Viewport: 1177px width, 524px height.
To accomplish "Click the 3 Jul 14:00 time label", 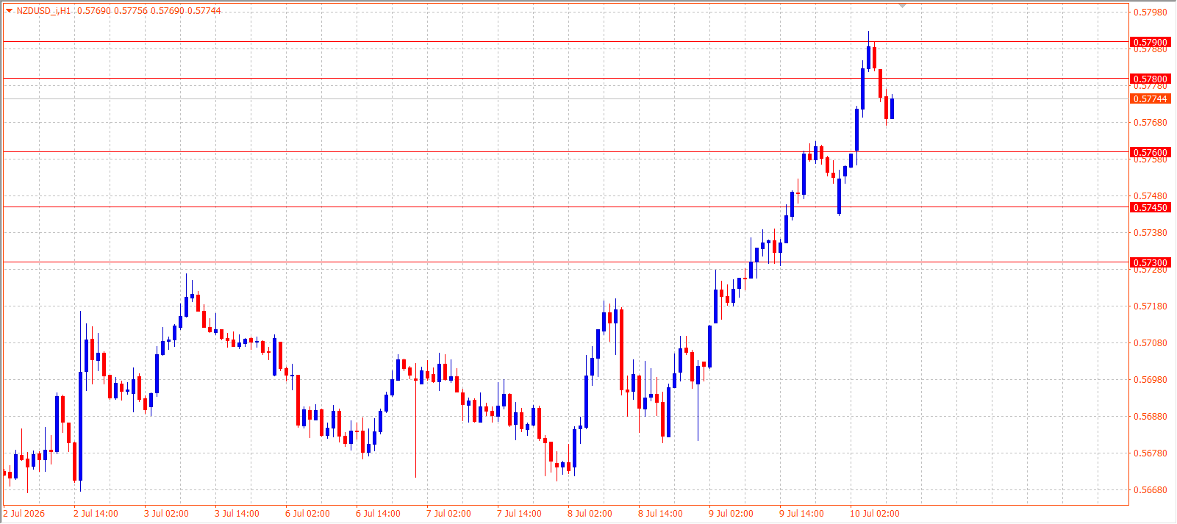I will click(237, 514).
